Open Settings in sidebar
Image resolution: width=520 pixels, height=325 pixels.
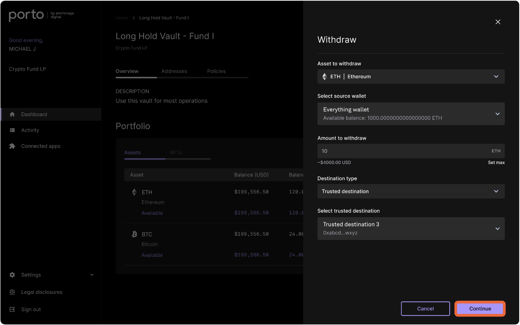click(x=31, y=275)
